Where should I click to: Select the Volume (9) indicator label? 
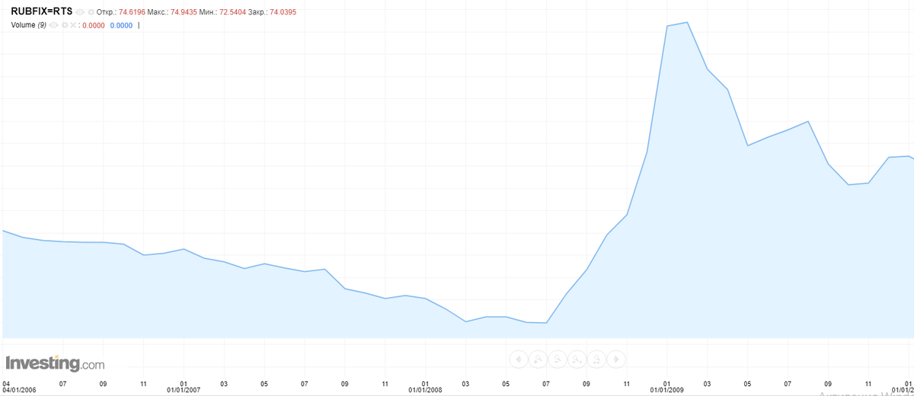[x=29, y=25]
